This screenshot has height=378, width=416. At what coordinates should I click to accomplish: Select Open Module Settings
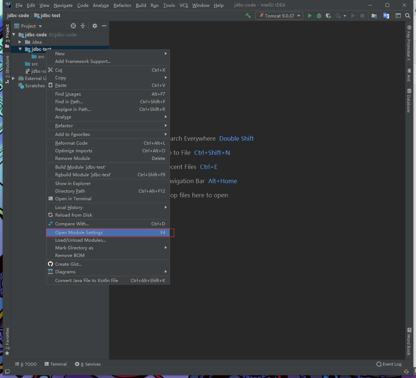click(x=108, y=232)
